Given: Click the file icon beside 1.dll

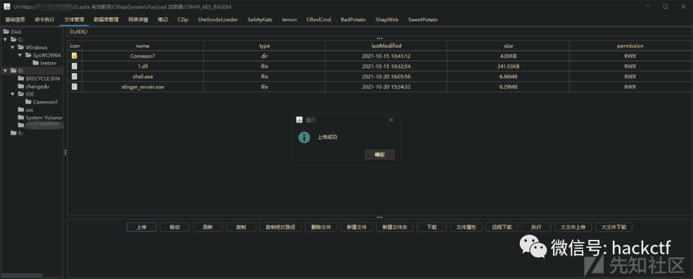Looking at the screenshot, I should pos(74,66).
